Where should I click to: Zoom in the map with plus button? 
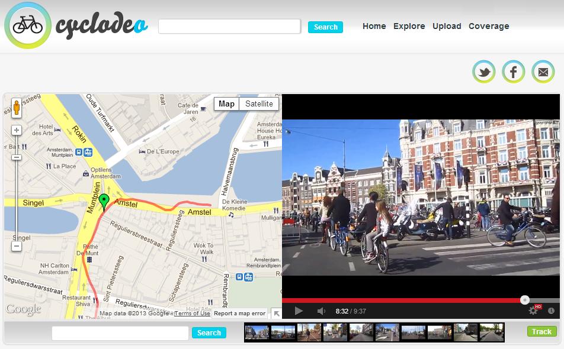click(17, 130)
